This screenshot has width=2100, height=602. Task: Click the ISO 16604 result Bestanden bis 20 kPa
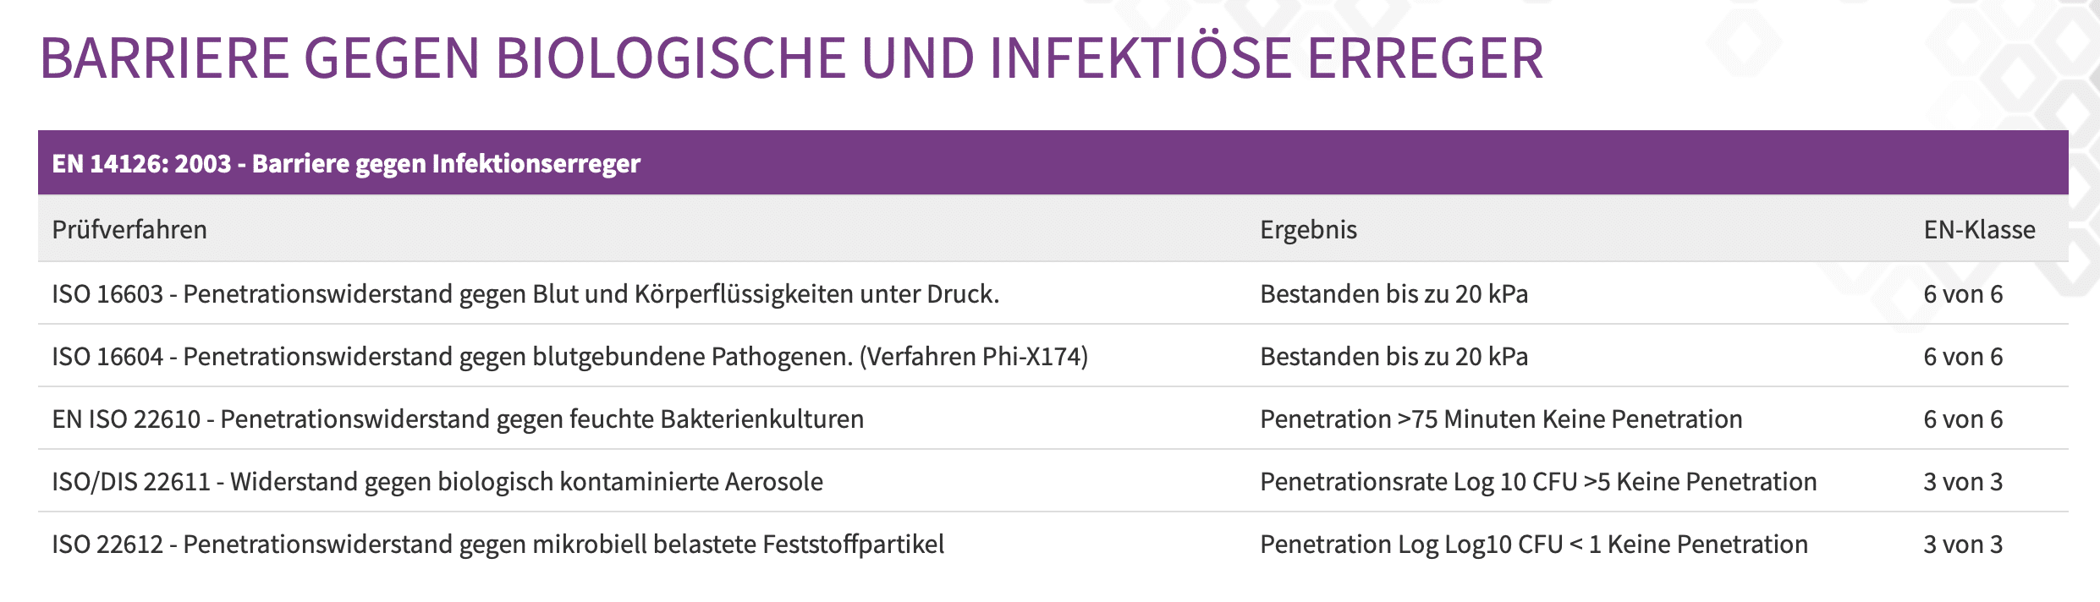tap(1394, 357)
